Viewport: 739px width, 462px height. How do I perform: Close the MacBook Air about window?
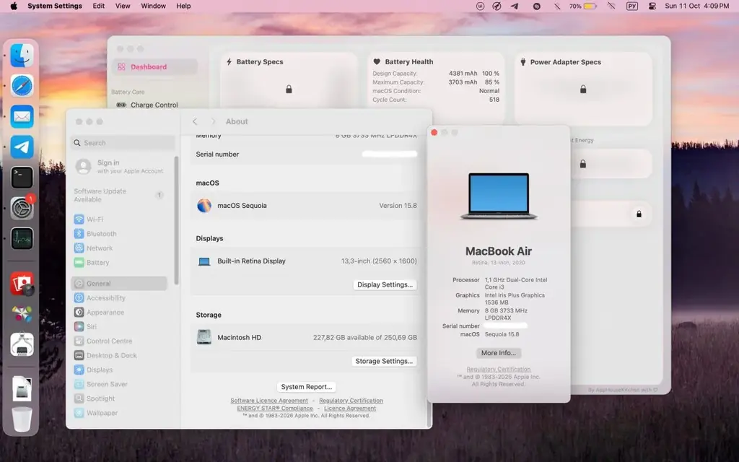click(434, 133)
